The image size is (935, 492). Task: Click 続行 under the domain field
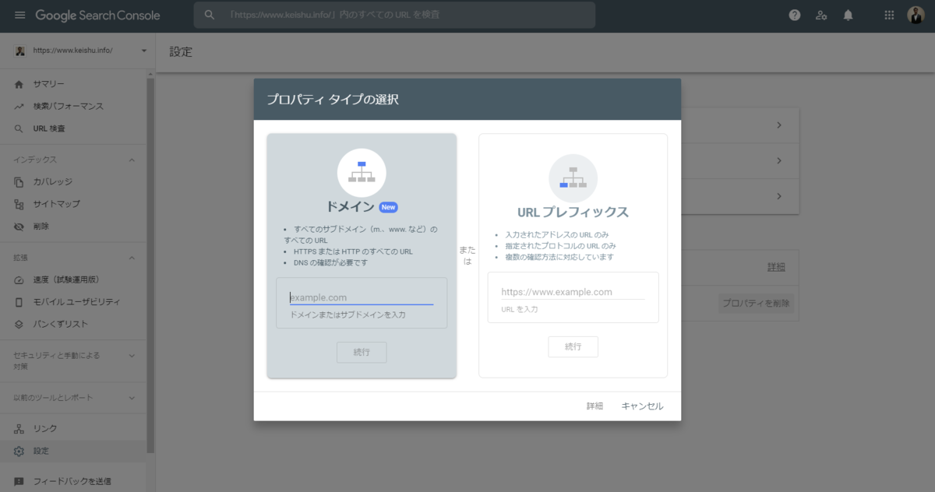362,352
